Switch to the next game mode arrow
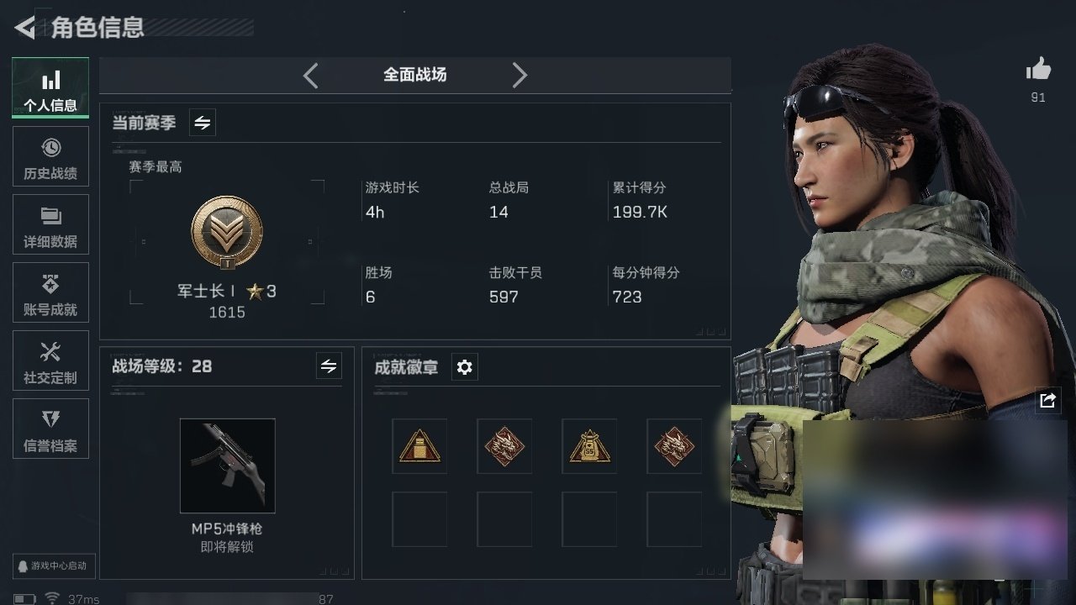The image size is (1076, 605). coord(520,76)
